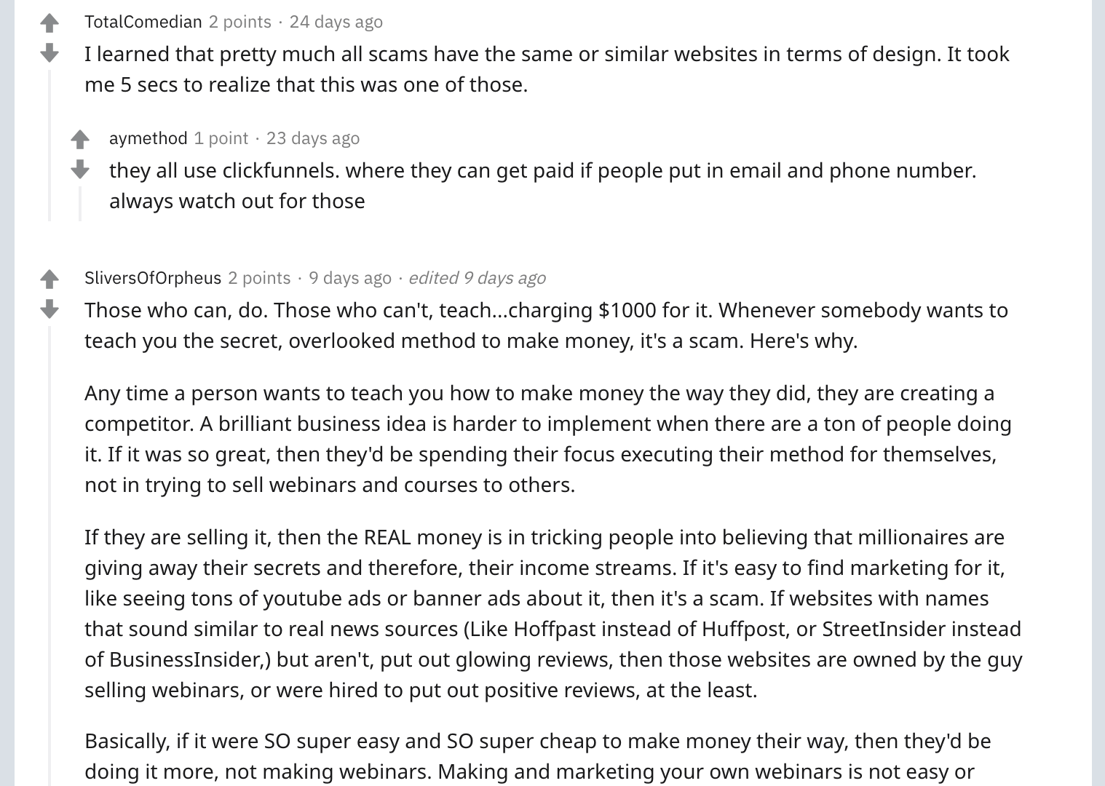Click the '2 points' score beside TotalComedian
The image size is (1105, 786).
tap(240, 22)
